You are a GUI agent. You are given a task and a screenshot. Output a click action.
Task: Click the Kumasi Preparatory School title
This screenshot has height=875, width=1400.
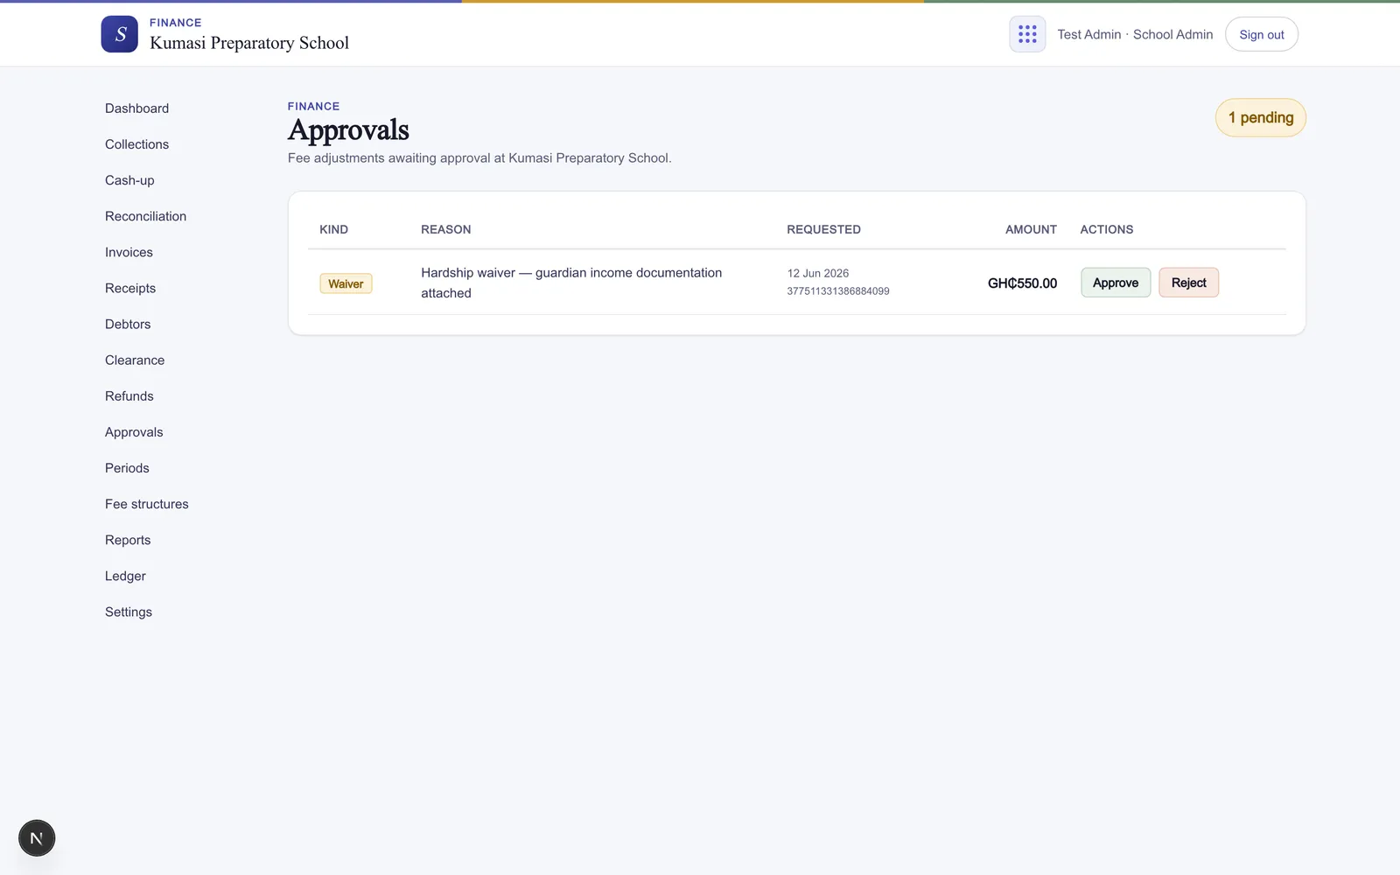click(249, 43)
